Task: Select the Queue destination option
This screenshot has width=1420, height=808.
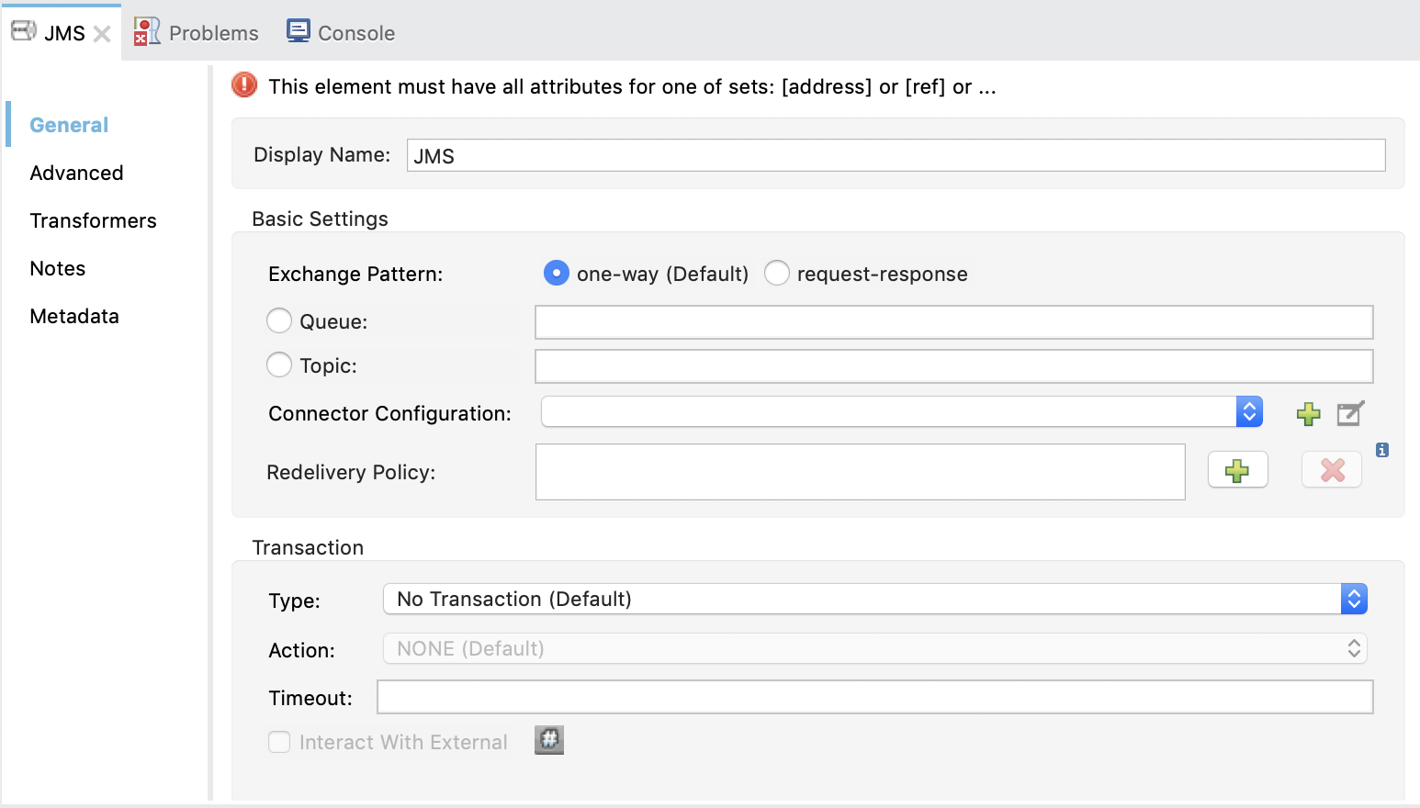Action: [x=279, y=320]
